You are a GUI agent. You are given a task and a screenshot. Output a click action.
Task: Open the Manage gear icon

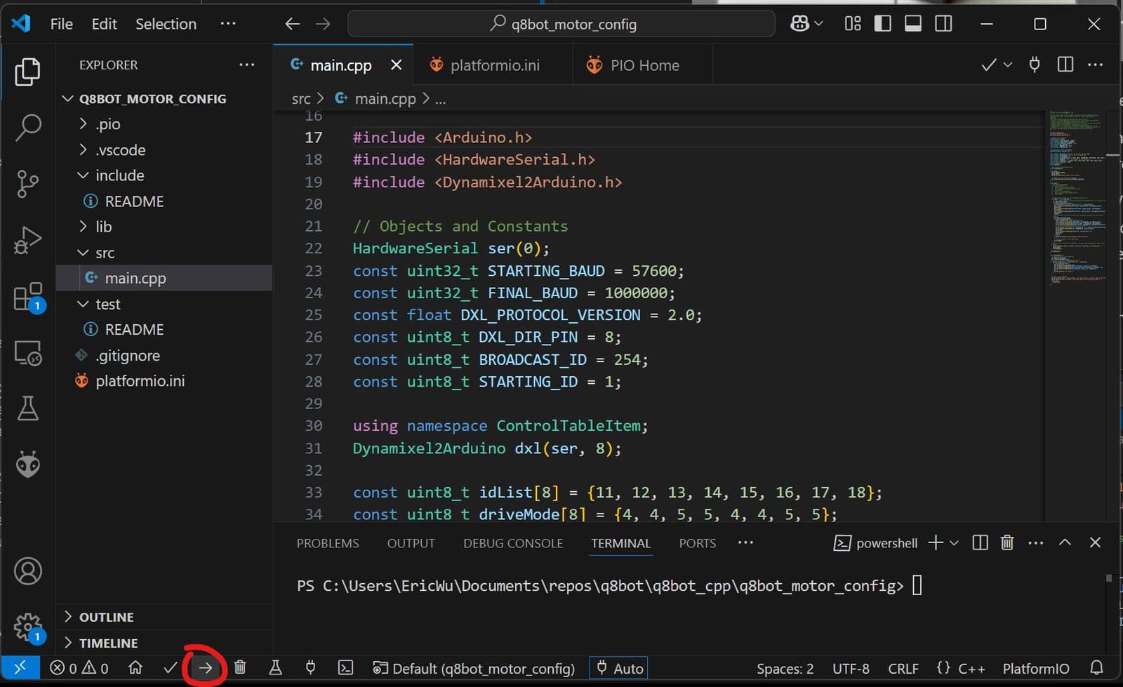[29, 627]
